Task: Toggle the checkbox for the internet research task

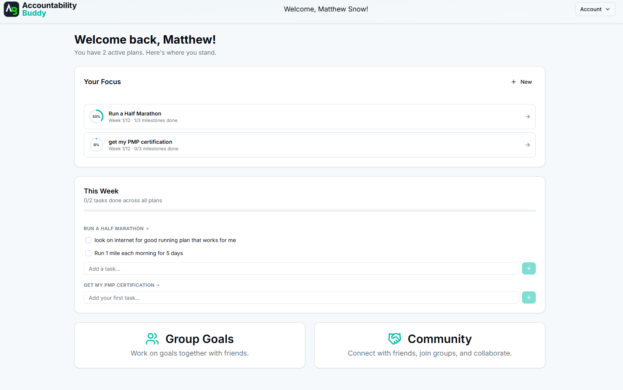Action: click(88, 240)
